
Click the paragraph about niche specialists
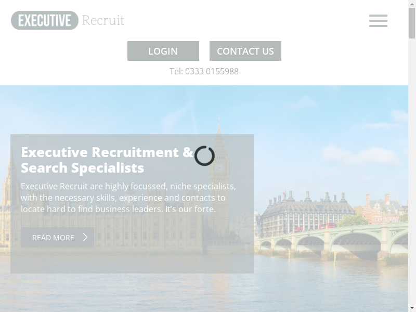pos(128,198)
